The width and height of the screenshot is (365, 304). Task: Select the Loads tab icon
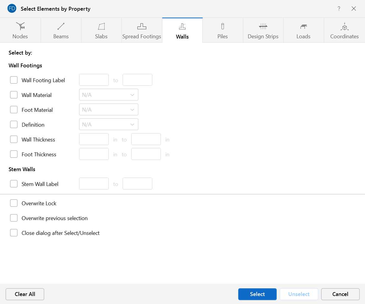[x=303, y=26]
